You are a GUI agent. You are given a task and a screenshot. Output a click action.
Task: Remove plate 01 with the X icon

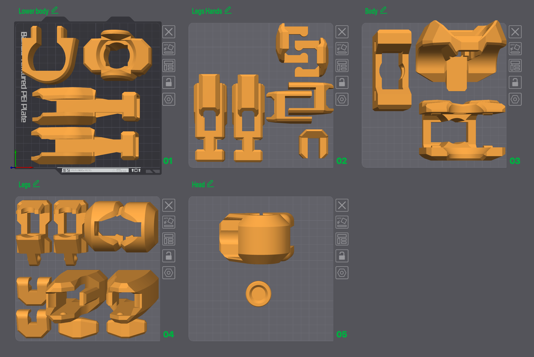(x=169, y=32)
